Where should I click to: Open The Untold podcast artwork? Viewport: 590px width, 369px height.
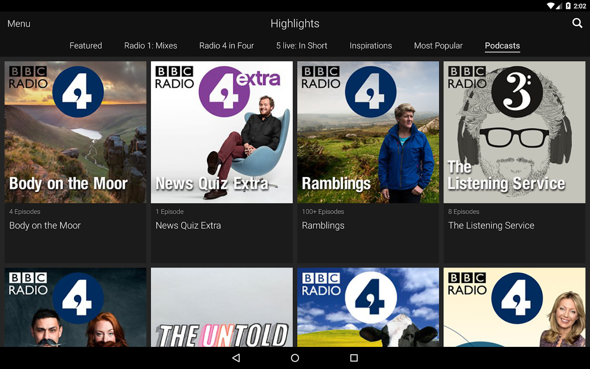(x=222, y=307)
